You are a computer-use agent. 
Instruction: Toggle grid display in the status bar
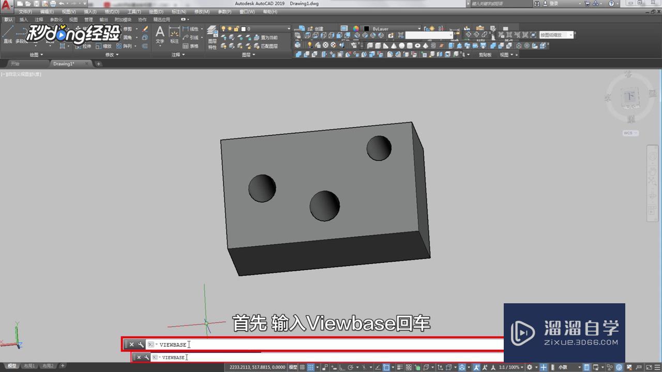[x=302, y=367]
